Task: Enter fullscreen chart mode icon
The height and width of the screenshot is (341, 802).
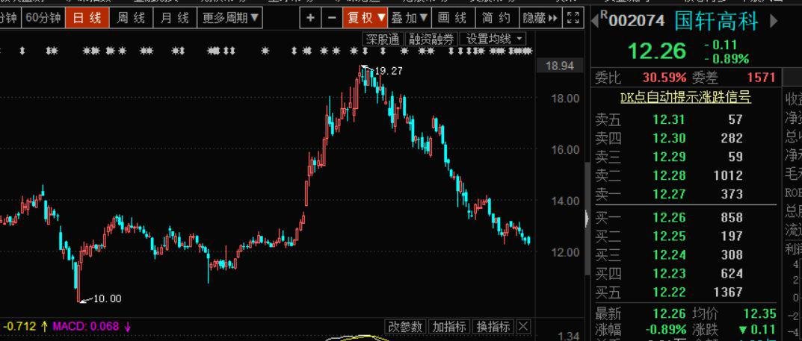Action: pos(573,18)
